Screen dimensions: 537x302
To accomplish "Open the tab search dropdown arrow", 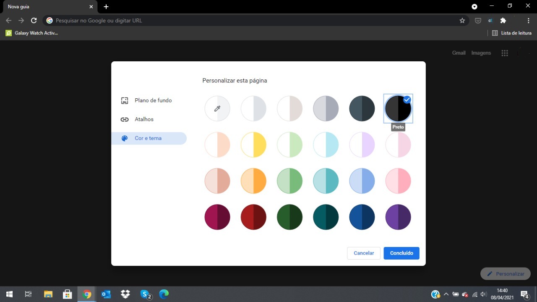I will tap(474, 7).
